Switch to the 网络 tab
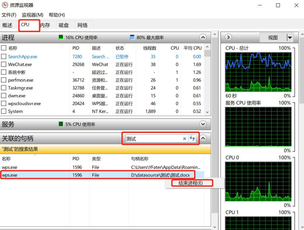 coord(82,25)
